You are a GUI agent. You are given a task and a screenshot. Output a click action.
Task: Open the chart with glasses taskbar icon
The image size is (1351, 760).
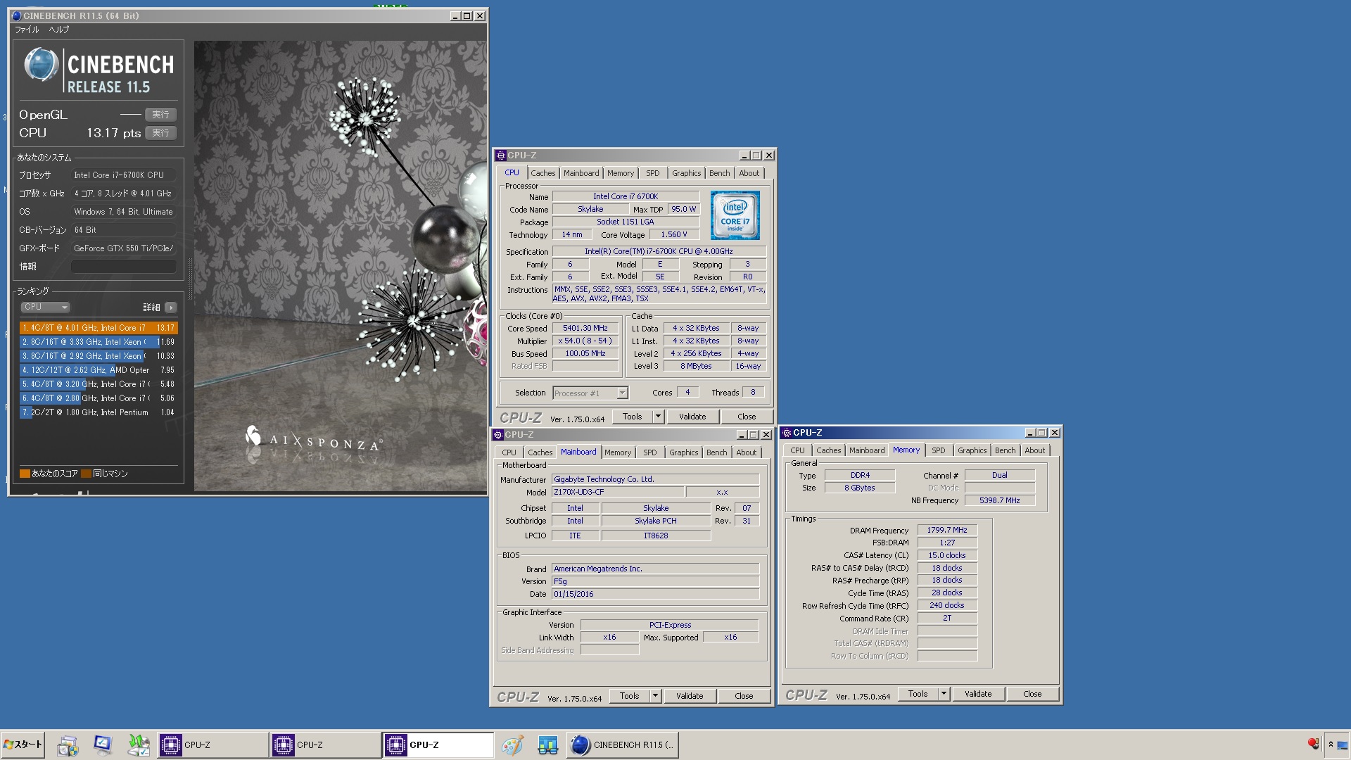point(547,745)
